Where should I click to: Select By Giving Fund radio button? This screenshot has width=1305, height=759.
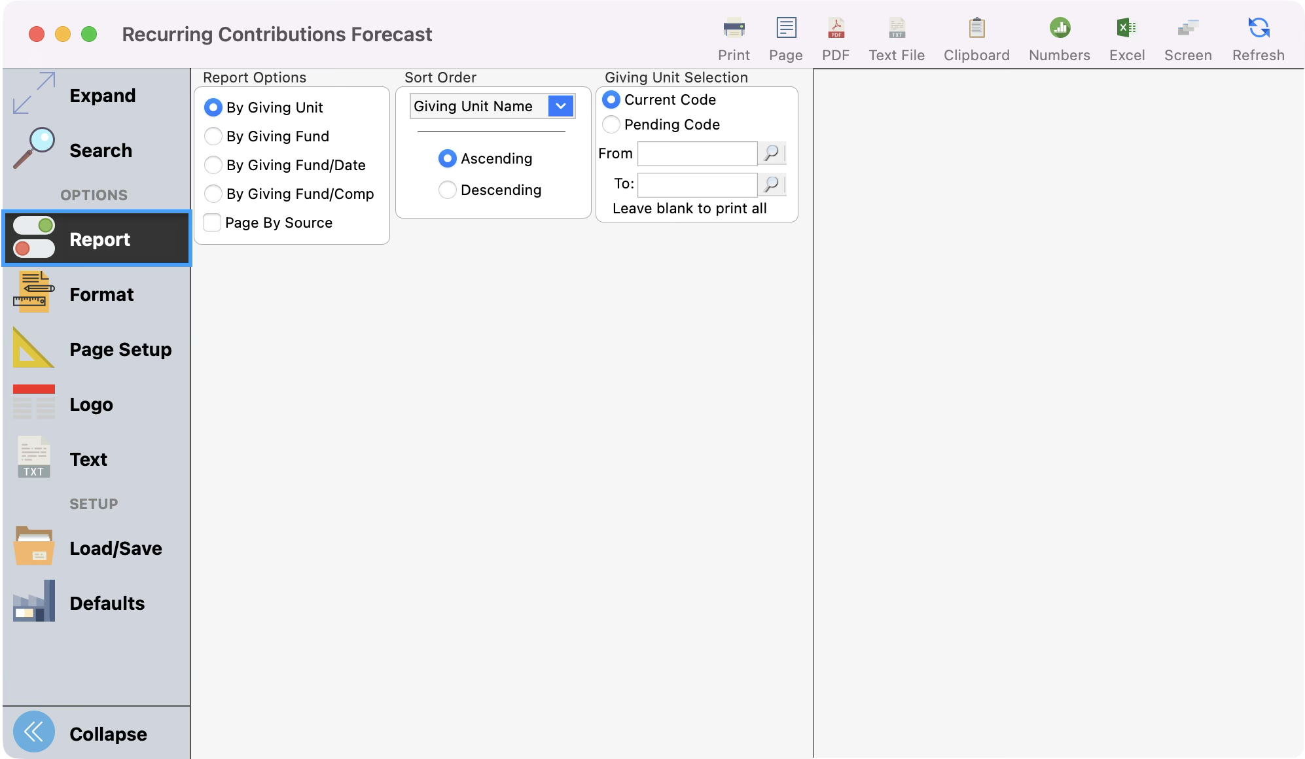(213, 136)
